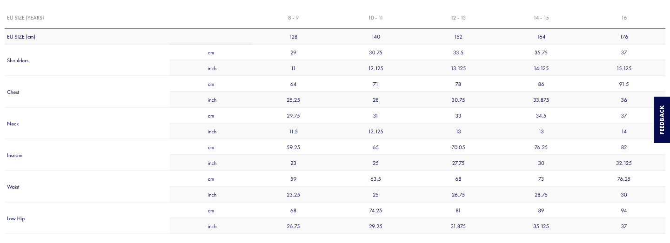Click the Low Hip row label
Viewport: 670px width, 243px height.
coord(16,218)
